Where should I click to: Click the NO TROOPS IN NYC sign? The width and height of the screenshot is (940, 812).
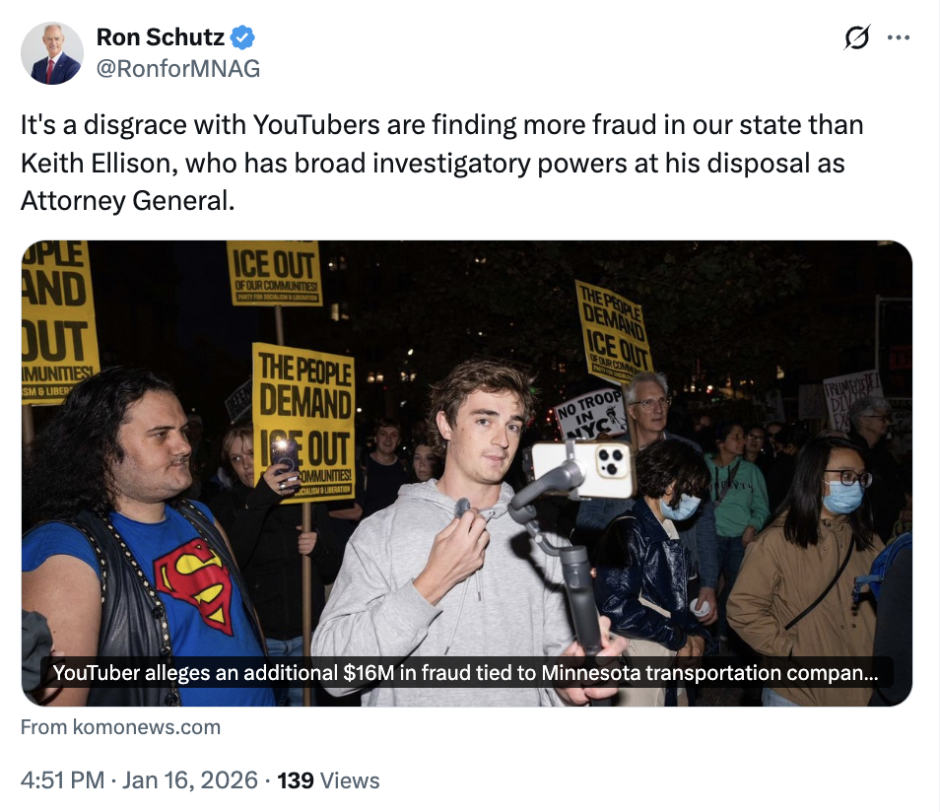click(592, 414)
